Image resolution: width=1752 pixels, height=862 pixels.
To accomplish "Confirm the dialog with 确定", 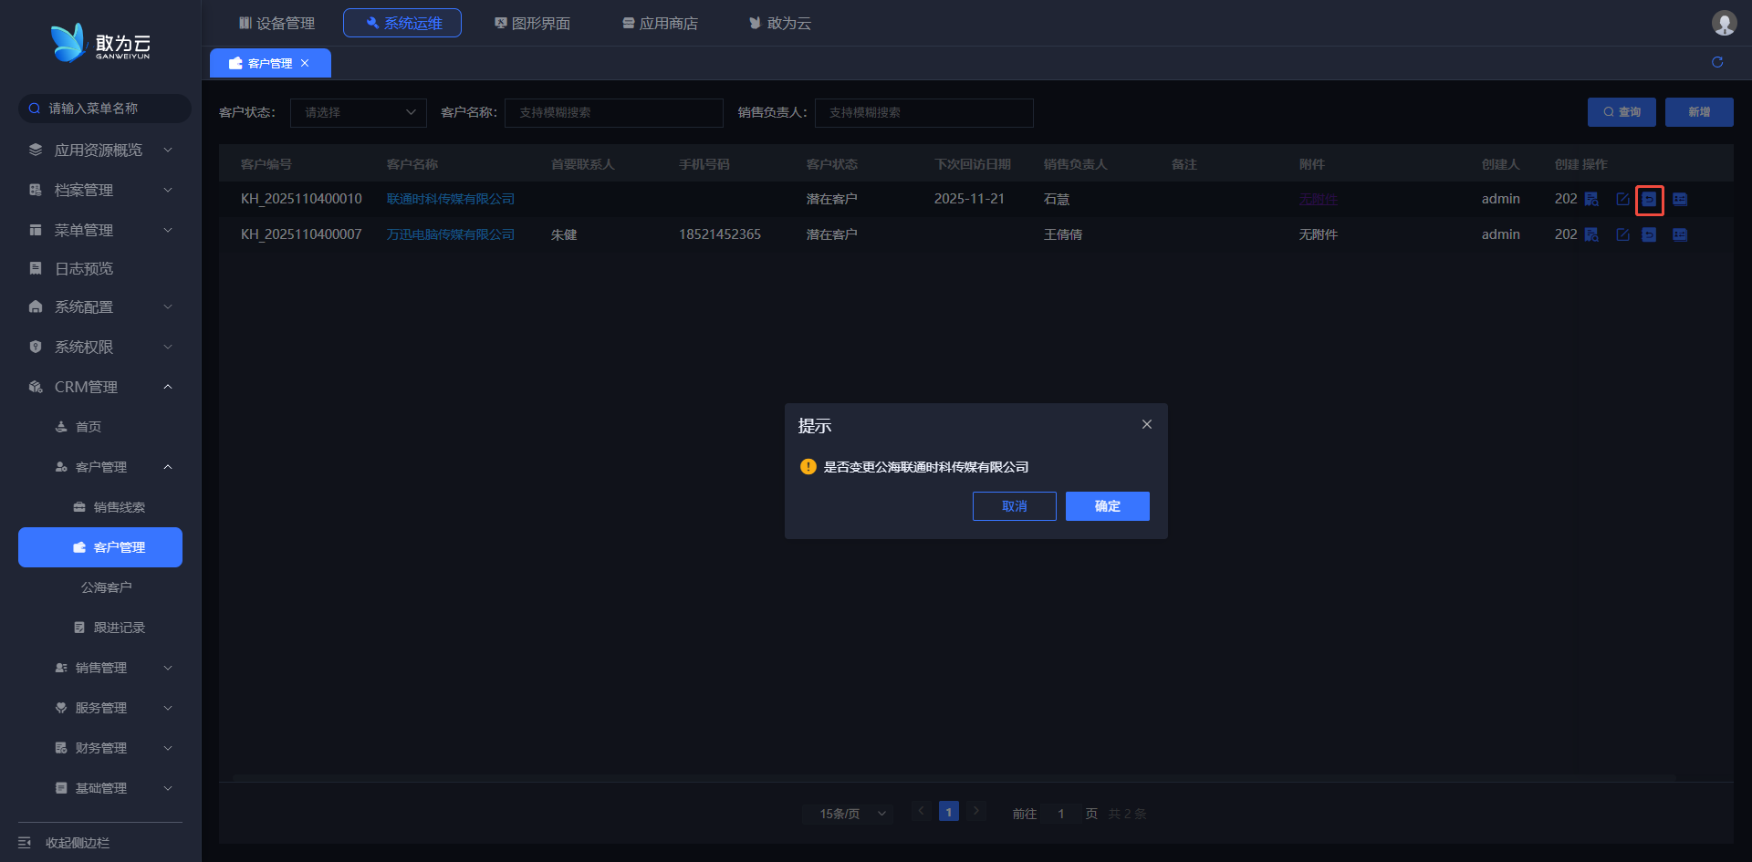I will (1107, 506).
